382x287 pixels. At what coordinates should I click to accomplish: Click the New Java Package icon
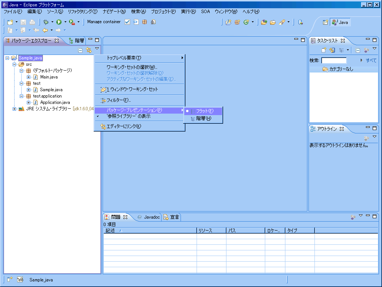[237, 22]
